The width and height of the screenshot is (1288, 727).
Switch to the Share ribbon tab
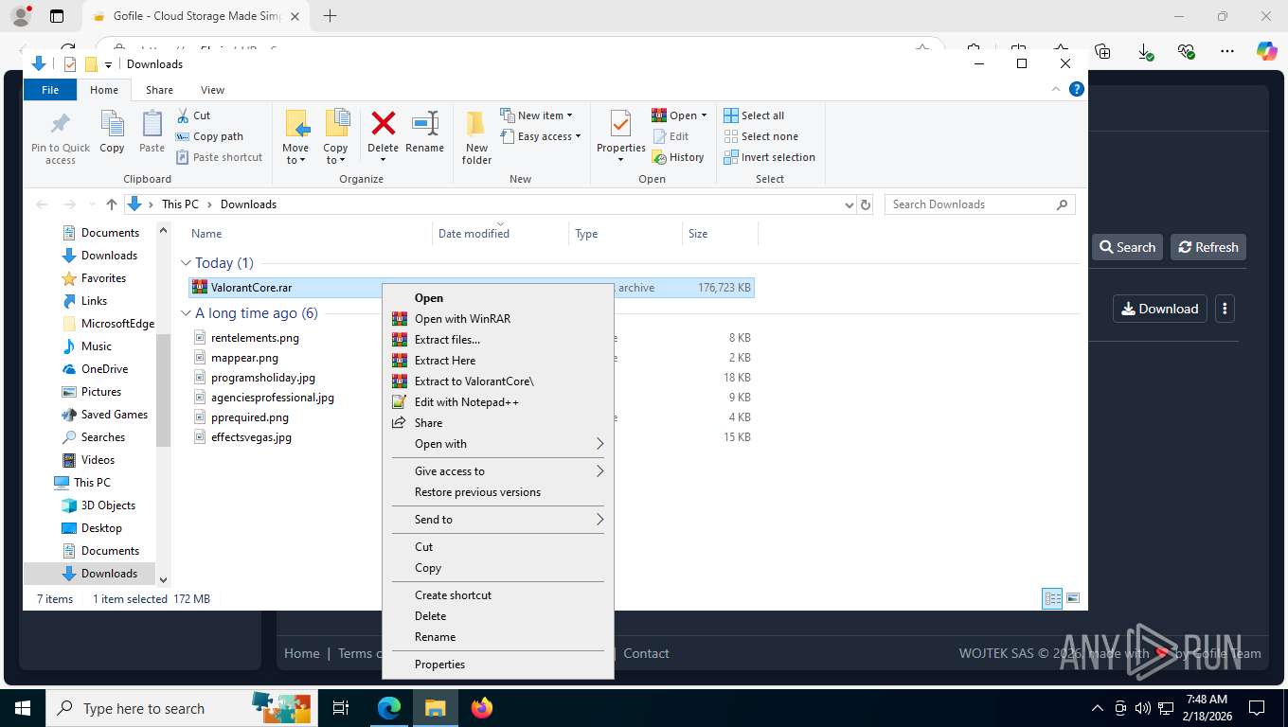(159, 90)
